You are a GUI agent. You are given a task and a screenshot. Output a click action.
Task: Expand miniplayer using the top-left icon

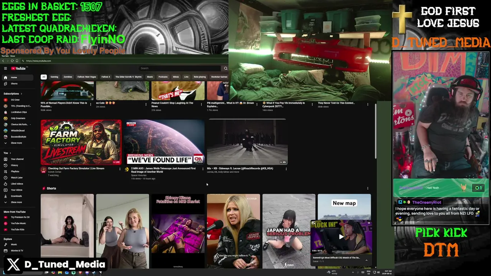[313, 223]
